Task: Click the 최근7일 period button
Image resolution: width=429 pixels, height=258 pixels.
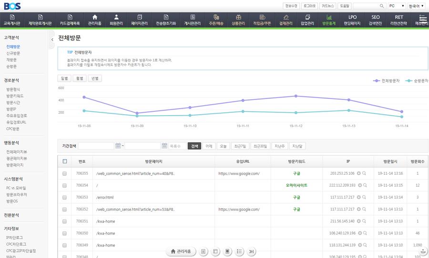Action: (240, 146)
